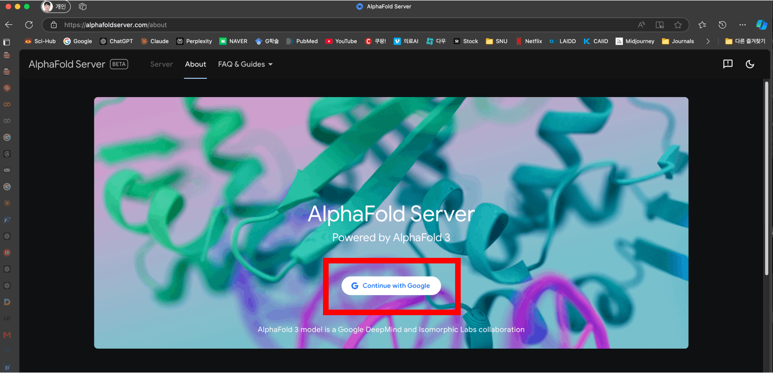The image size is (773, 373).
Task: Open the ChatGPT bookmark
Action: (117, 41)
